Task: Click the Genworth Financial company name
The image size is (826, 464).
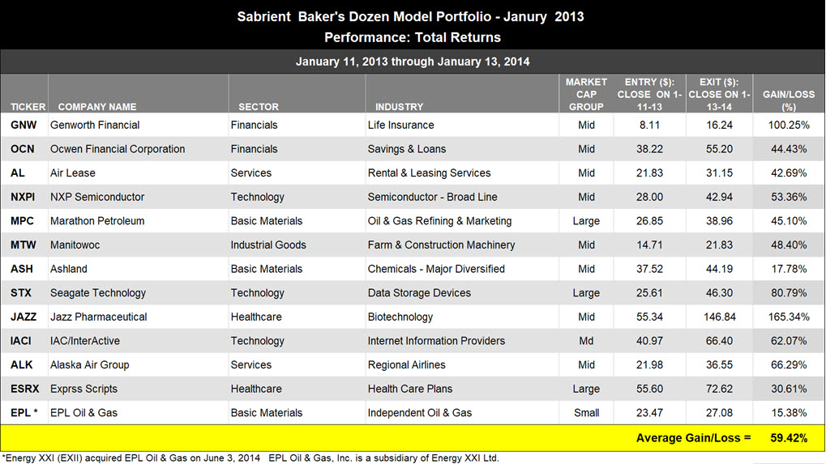Action: coord(95,126)
